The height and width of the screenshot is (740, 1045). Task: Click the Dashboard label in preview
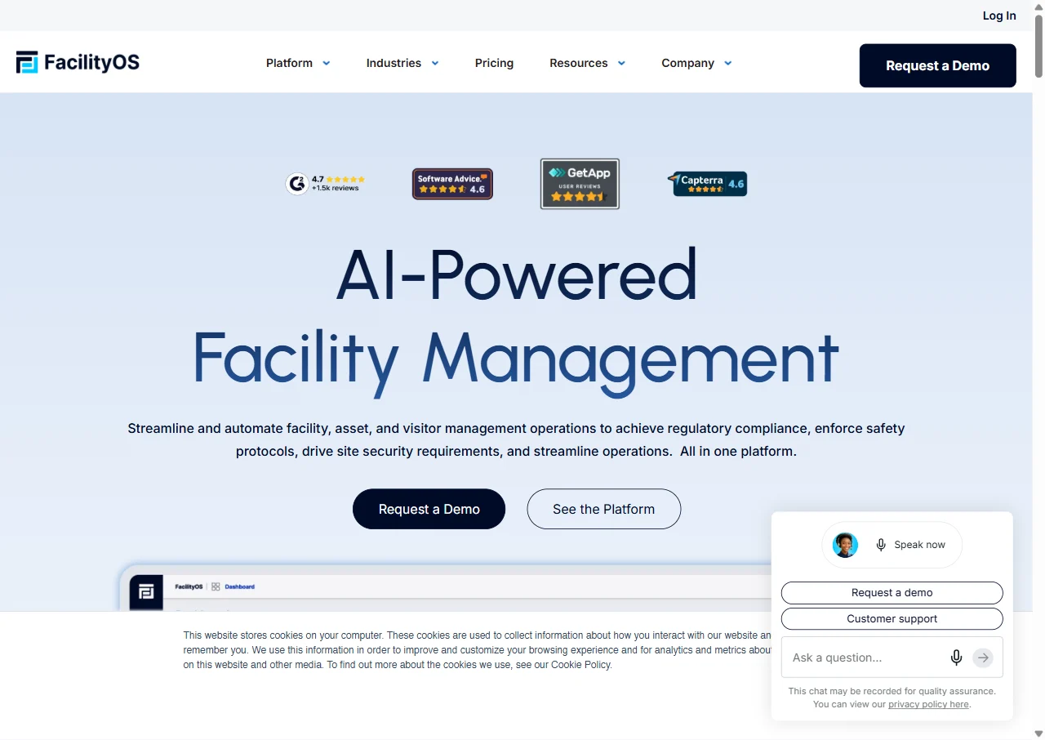pos(239,586)
